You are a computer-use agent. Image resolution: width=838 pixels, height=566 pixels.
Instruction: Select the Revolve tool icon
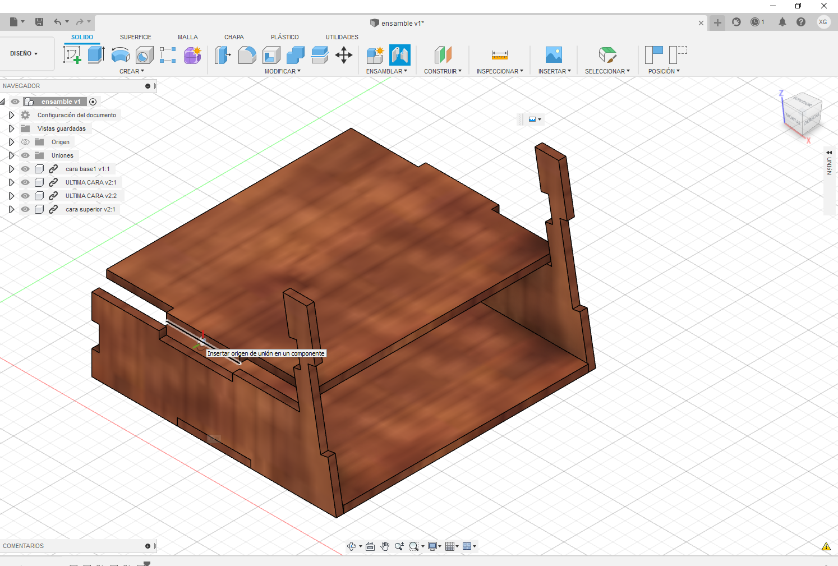pos(120,55)
